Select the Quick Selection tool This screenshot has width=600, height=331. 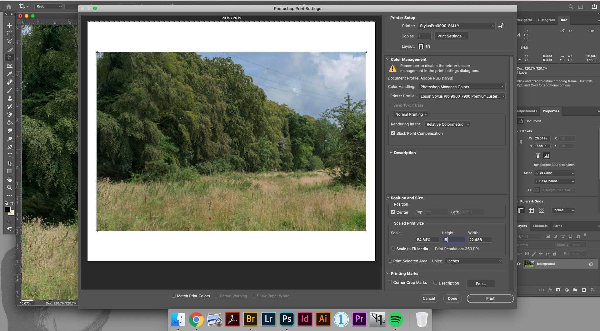click(10, 50)
